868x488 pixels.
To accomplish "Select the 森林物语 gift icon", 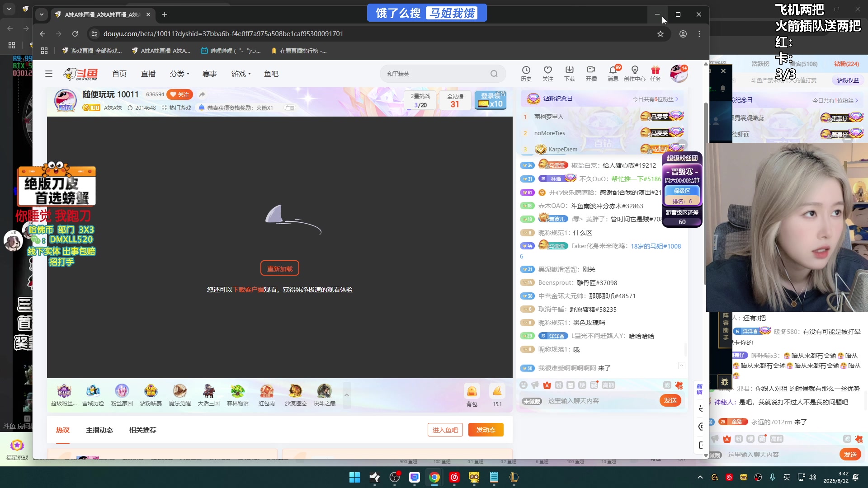I will coord(238,395).
